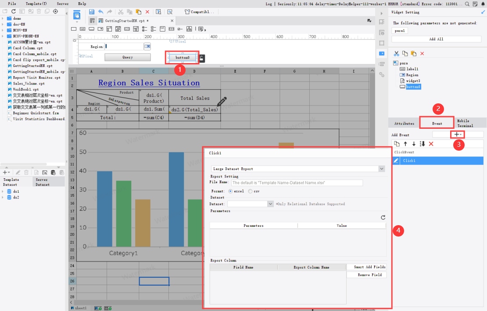Select the combo box widget icon
The height and width of the screenshot is (311, 487).
point(100,29)
